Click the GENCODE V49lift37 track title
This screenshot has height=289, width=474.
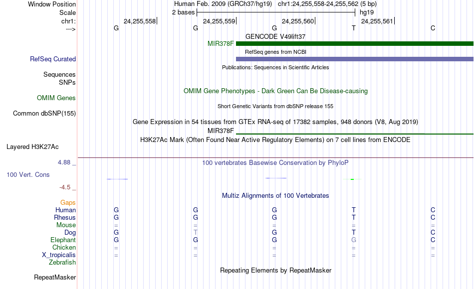tap(275, 36)
